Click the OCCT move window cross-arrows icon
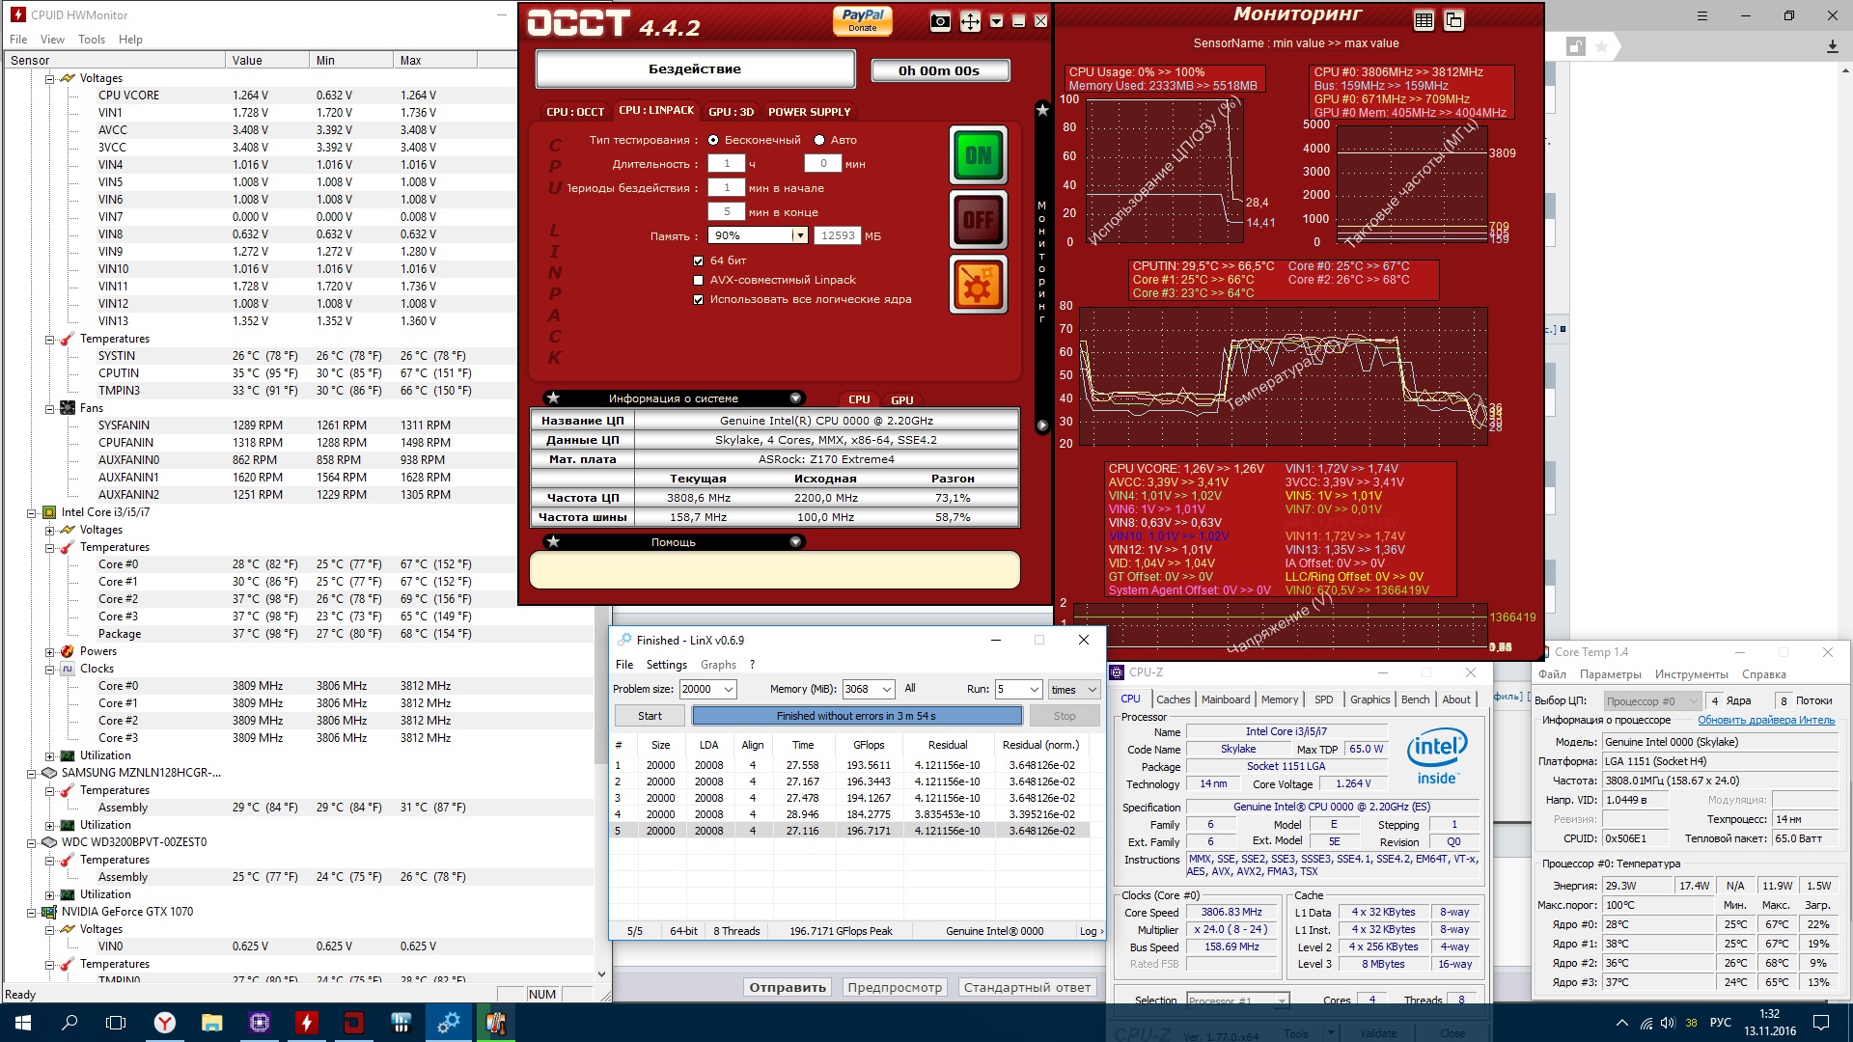This screenshot has width=1853, height=1042. click(970, 21)
